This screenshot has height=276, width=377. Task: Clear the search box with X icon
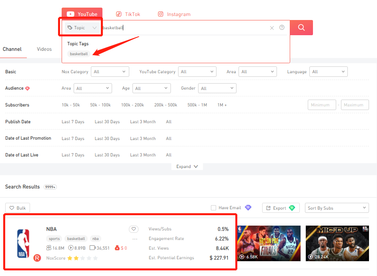click(x=272, y=28)
